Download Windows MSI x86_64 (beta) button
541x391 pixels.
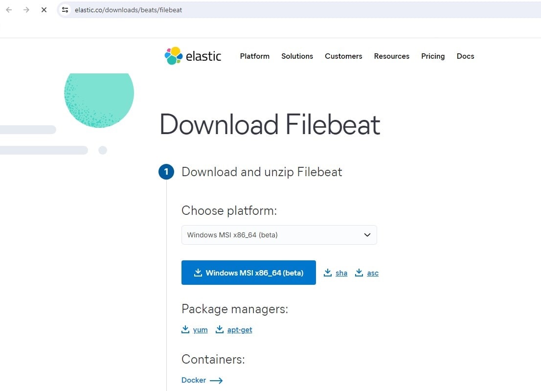click(248, 273)
